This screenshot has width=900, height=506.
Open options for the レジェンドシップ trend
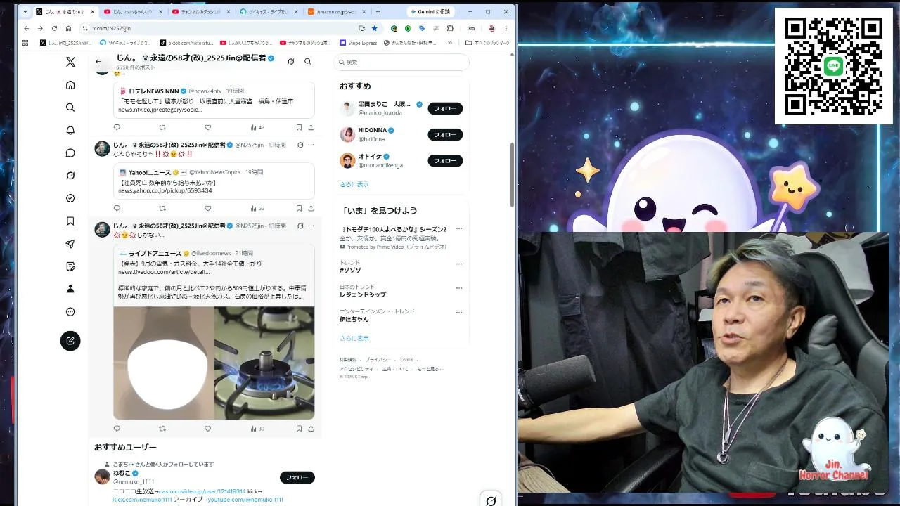click(x=459, y=288)
